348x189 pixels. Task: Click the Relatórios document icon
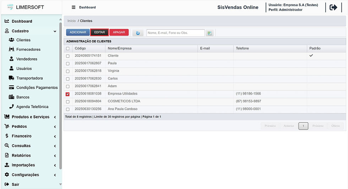pos(7,155)
